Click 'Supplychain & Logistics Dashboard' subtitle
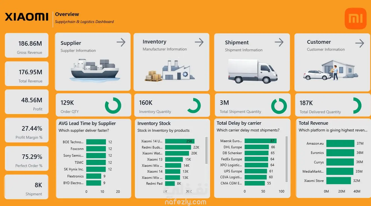Screen dimensions: 371x206 click(84, 22)
